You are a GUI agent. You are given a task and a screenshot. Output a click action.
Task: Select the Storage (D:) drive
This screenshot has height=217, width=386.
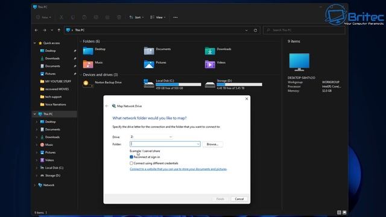tap(233, 84)
